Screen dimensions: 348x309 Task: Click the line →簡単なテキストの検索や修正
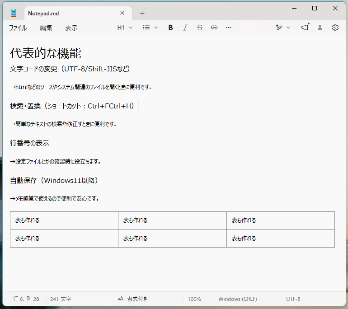[x=63, y=124]
